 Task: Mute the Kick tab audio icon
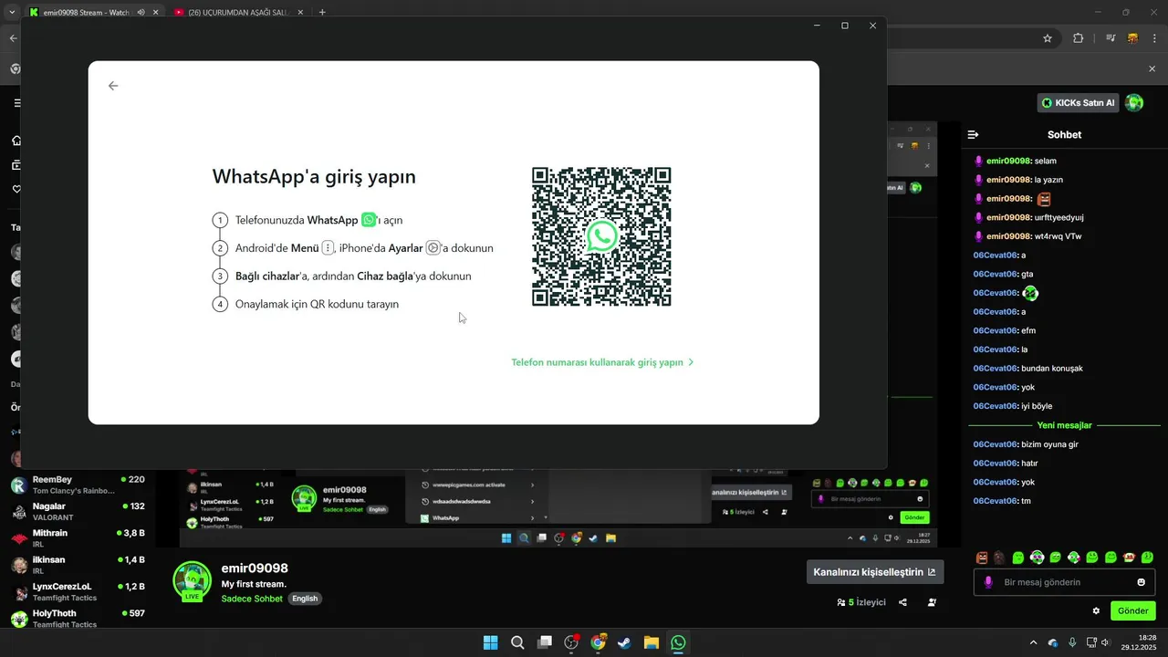point(141,13)
